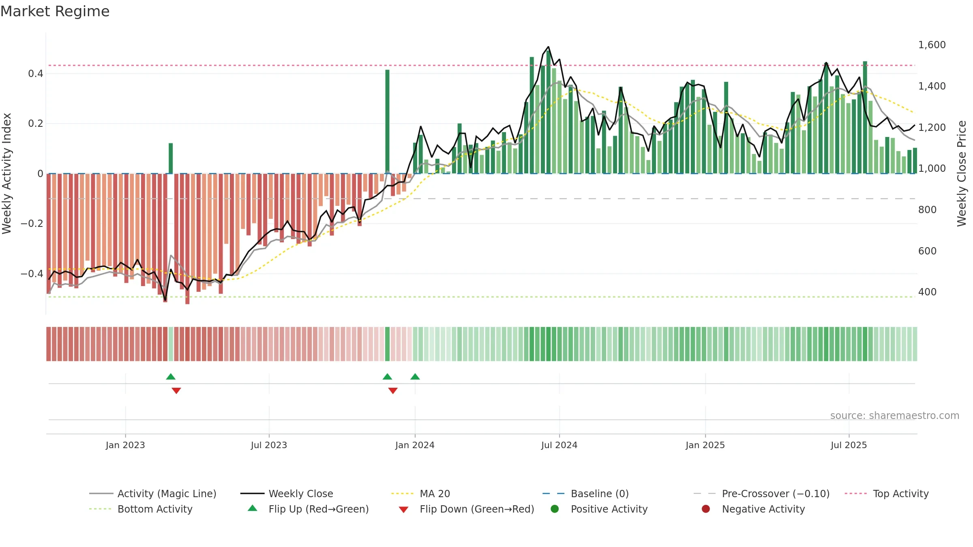
Task: Toggle the Pre-Crossover (−0.10) legend entry
Action: [x=761, y=494]
